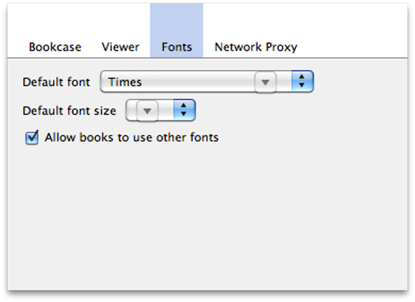
Task: Click the gray arrow in Default font box
Action: pos(265,82)
